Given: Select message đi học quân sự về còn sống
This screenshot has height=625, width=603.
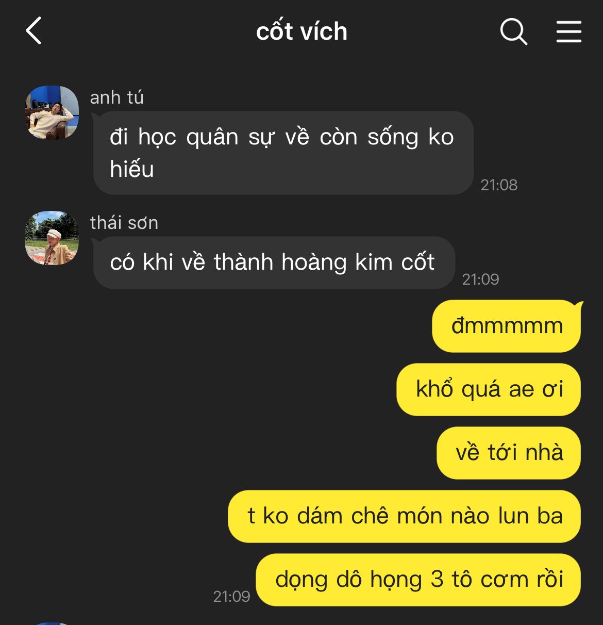Looking at the screenshot, I should tap(283, 153).
